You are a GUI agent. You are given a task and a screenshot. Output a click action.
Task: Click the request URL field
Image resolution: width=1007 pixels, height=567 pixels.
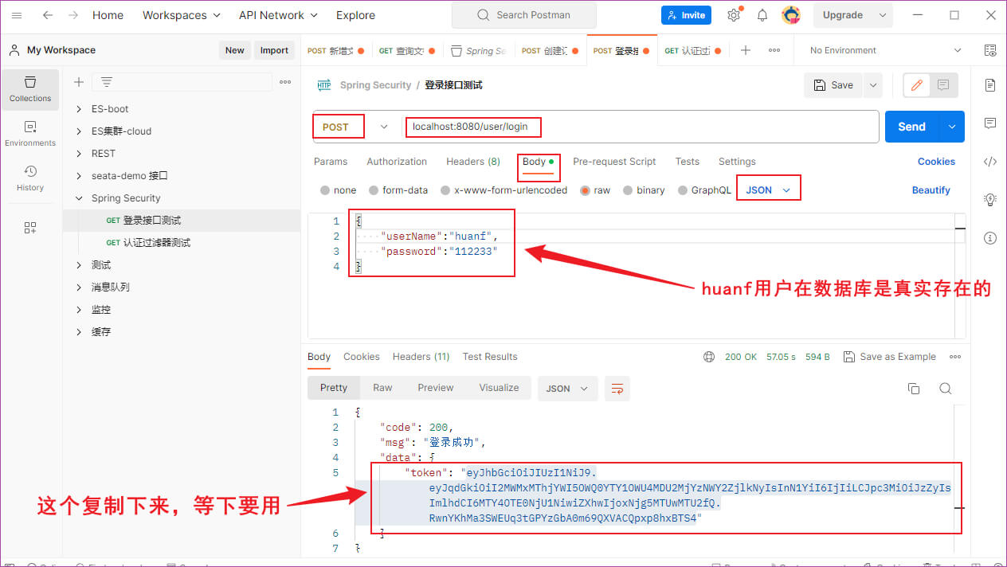click(641, 127)
